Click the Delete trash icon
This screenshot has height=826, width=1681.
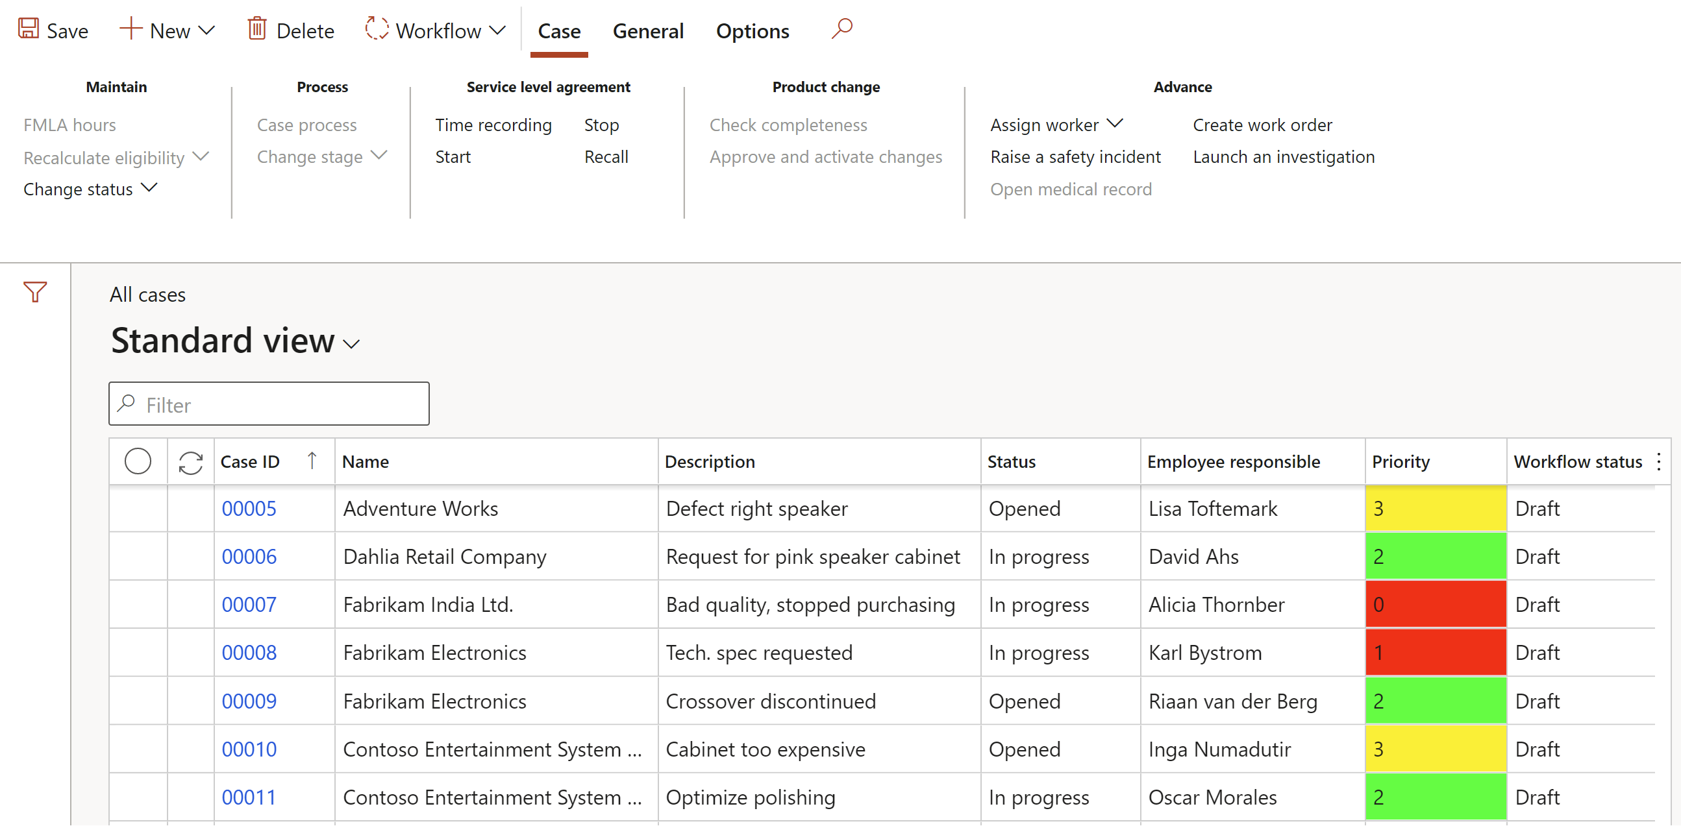coord(256,28)
